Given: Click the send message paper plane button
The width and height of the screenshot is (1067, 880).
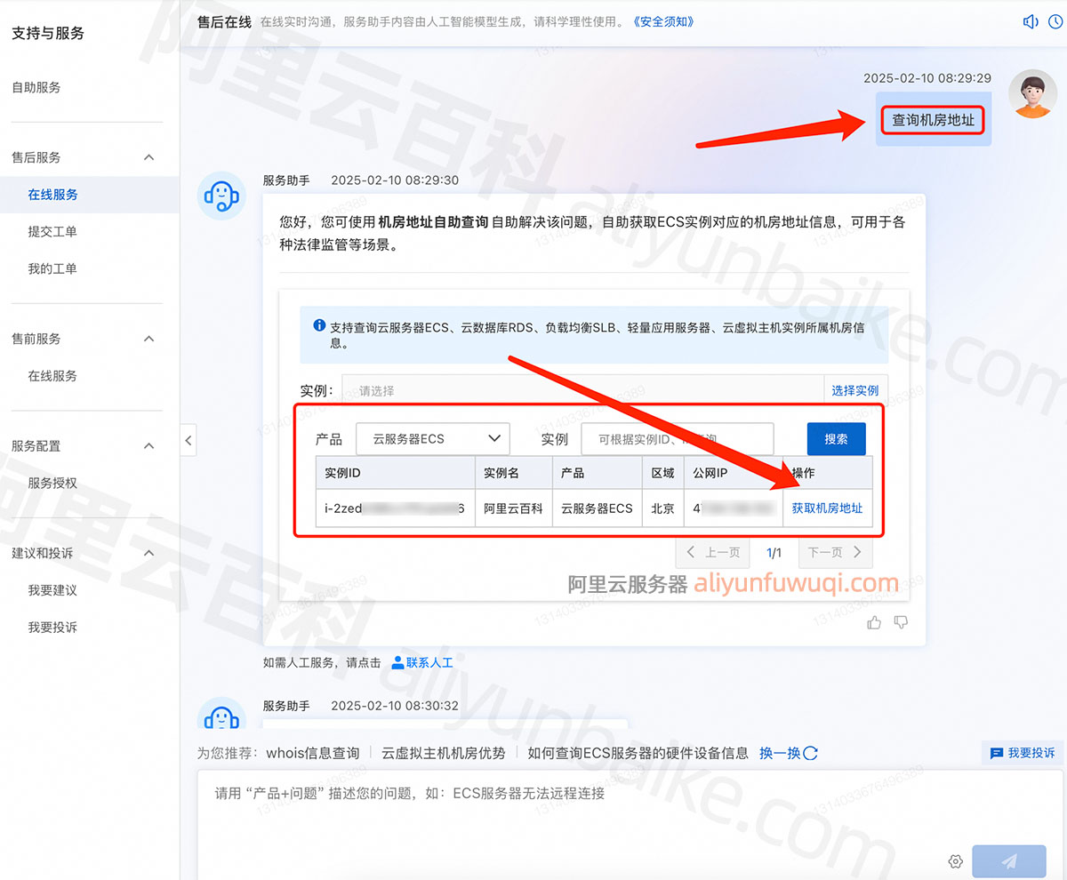Looking at the screenshot, I should (x=1008, y=860).
